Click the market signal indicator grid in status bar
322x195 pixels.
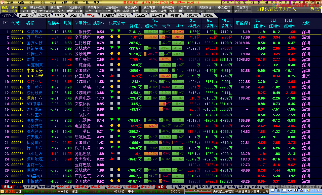pyautogui.click(x=197, y=191)
